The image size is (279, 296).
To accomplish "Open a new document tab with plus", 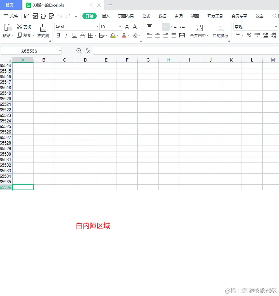I will click(110, 5).
